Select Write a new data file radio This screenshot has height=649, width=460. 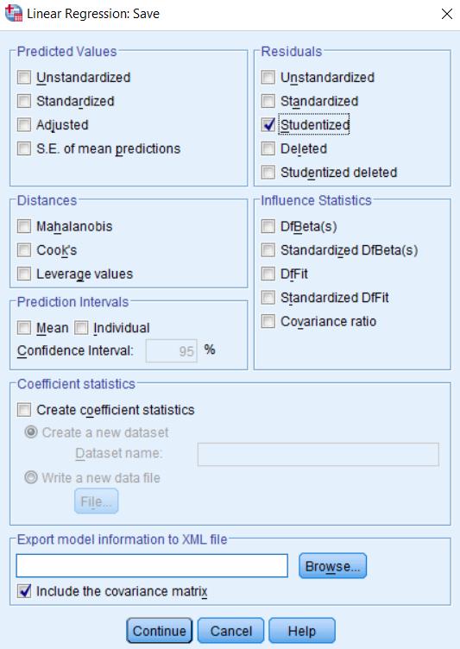click(x=31, y=477)
